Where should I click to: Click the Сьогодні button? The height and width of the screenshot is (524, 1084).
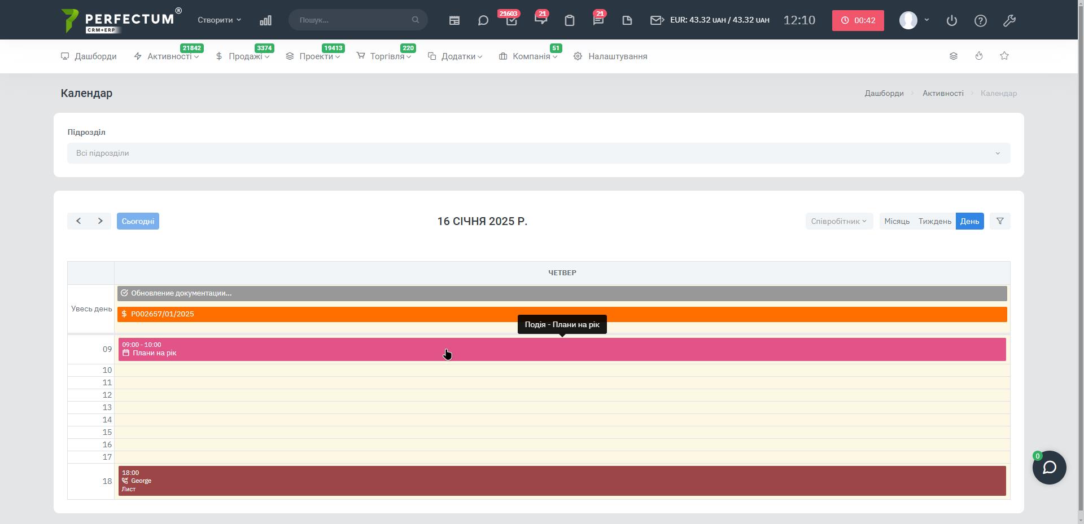[x=138, y=221]
